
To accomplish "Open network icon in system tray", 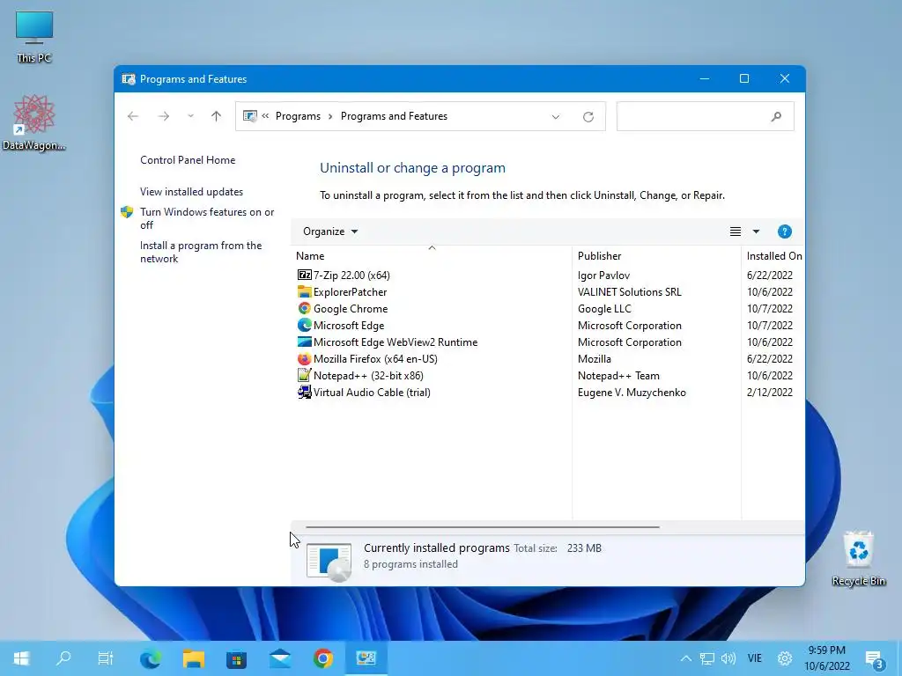I will coord(707,658).
